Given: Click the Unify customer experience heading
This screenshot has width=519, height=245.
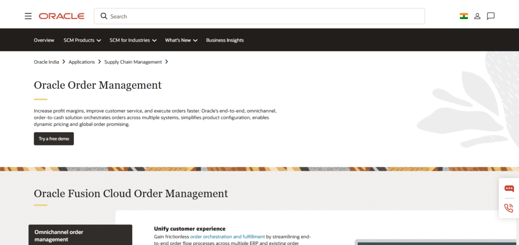Looking at the screenshot, I should tap(190, 228).
